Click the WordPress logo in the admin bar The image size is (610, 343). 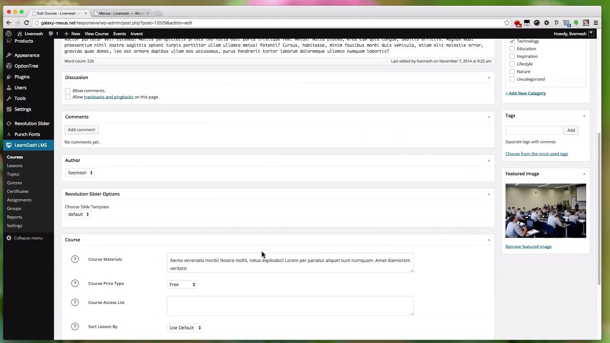click(9, 34)
